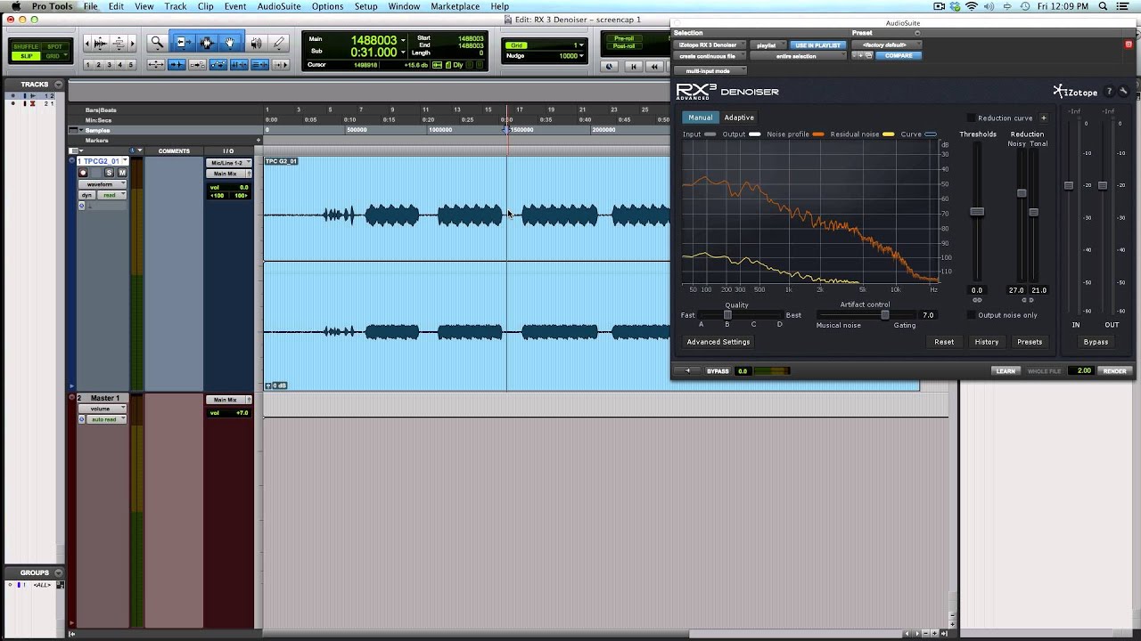The height and width of the screenshot is (641, 1141).
Task: Open the GRID mode dropdown
Action: click(x=55, y=56)
